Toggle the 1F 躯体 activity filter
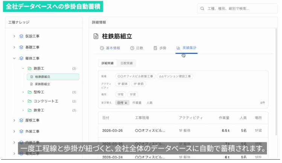This screenshot has height=163, width=282. pyautogui.click(x=122, y=84)
